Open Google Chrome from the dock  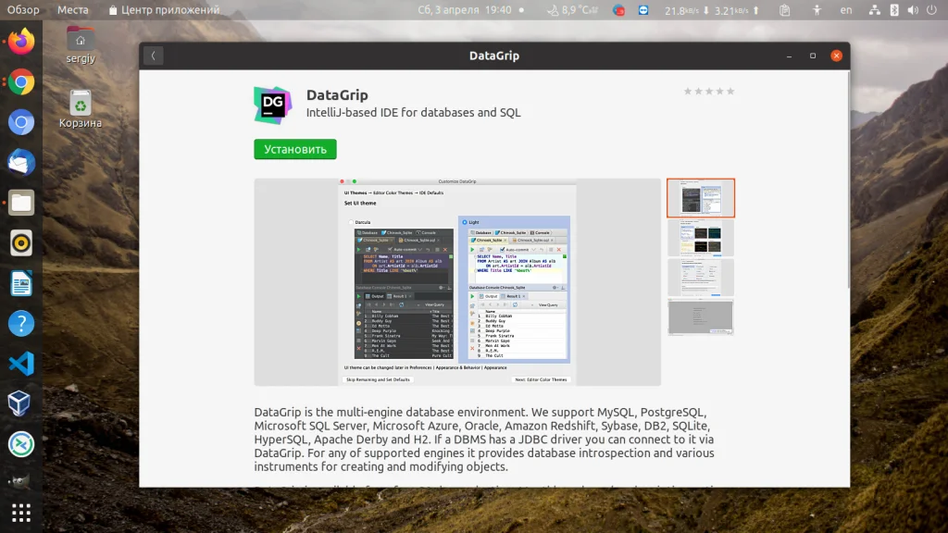click(x=20, y=82)
